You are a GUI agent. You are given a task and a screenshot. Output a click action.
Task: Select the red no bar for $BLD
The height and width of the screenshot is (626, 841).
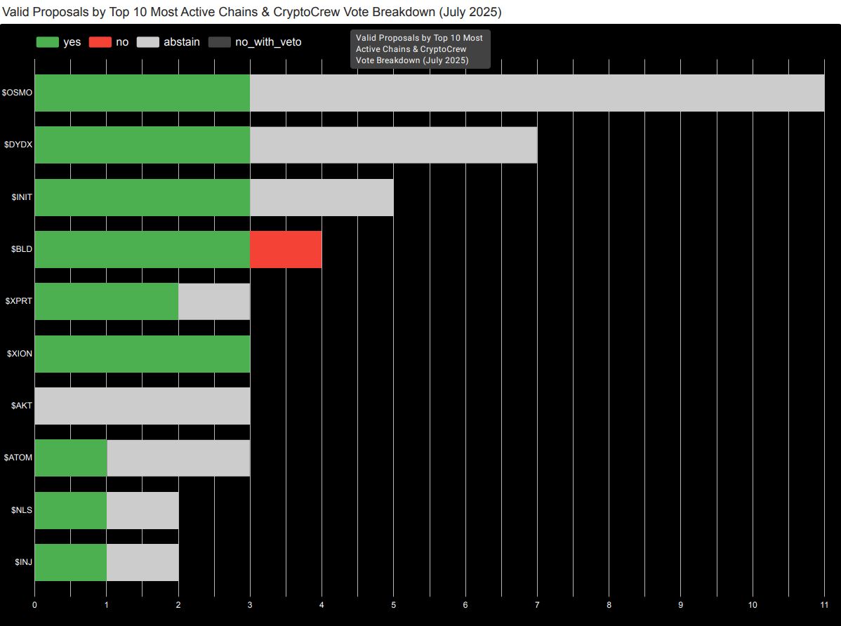286,249
